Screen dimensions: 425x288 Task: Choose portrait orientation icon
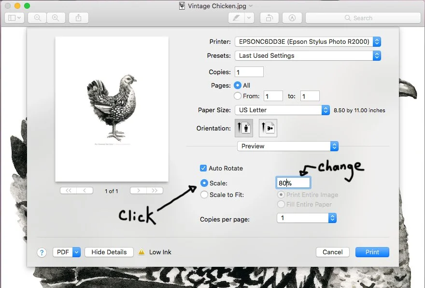tap(244, 128)
